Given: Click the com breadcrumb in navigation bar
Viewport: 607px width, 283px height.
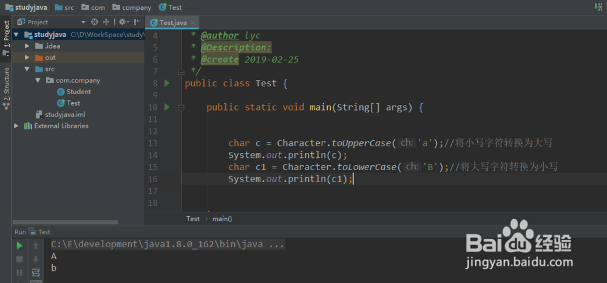Looking at the screenshot, I should [x=93, y=7].
